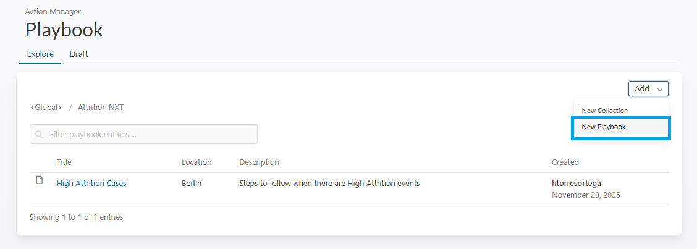Click the November 28, 2025 created date
Screen dimensions: 697x249
coord(586,195)
